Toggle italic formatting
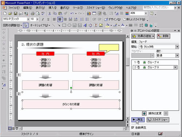Image resolution: width=182 pixels, height=137 pixels. (x=43, y=19)
